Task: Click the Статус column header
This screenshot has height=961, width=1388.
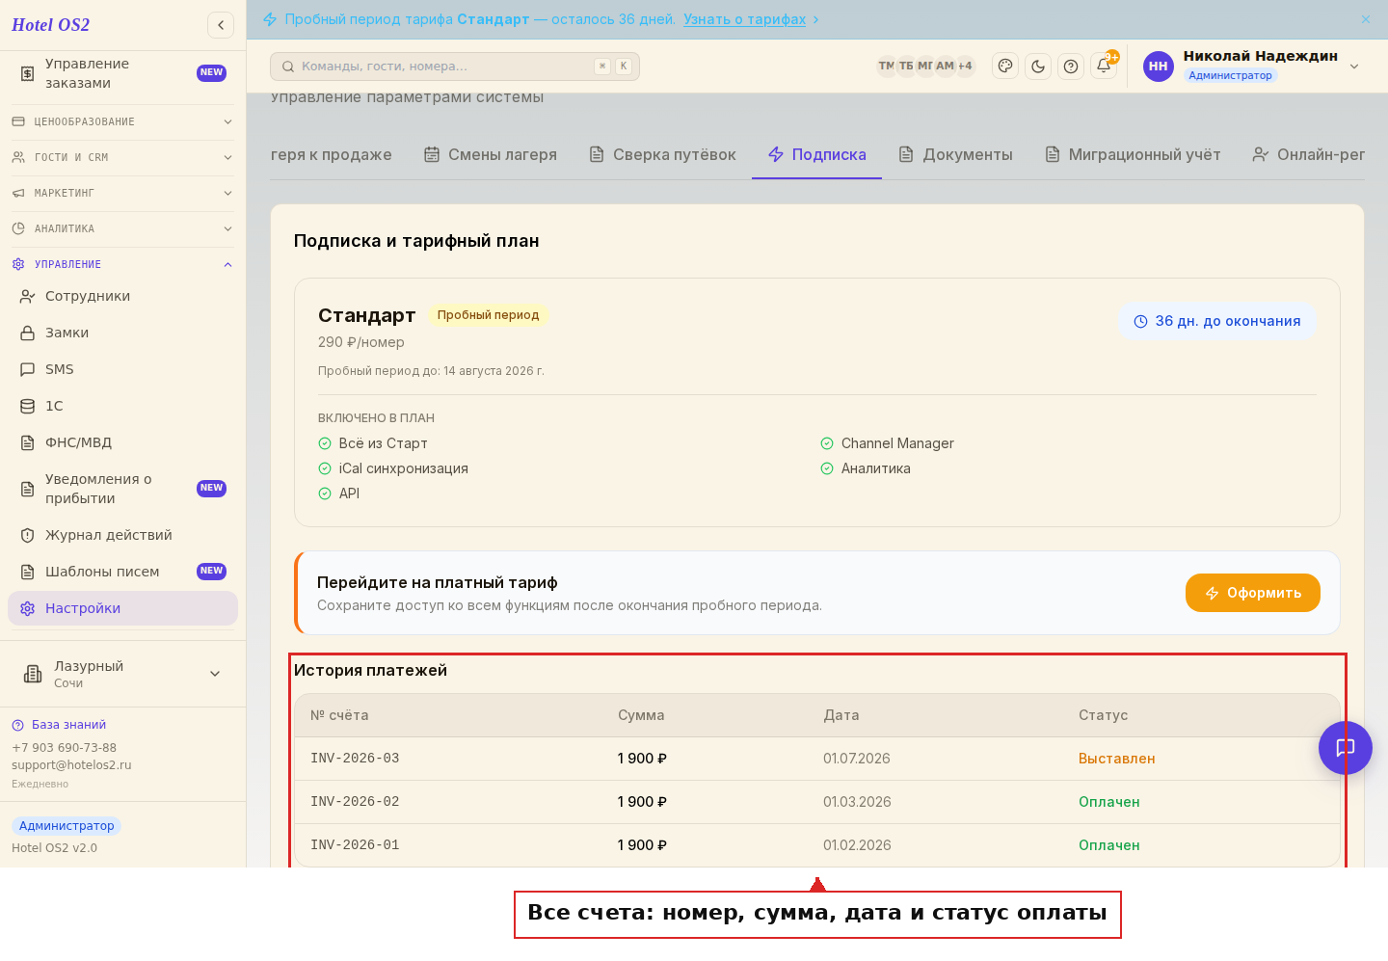Action: [x=1103, y=715]
